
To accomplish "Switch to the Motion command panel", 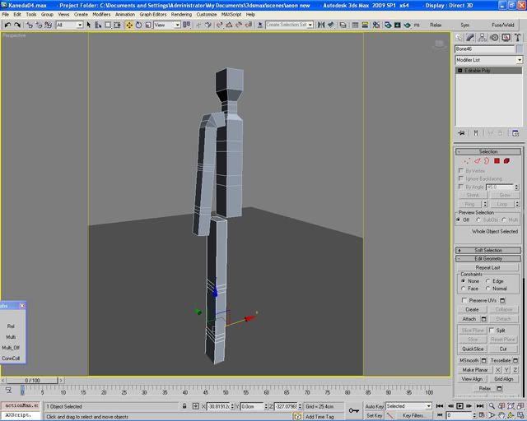I will [x=494, y=38].
